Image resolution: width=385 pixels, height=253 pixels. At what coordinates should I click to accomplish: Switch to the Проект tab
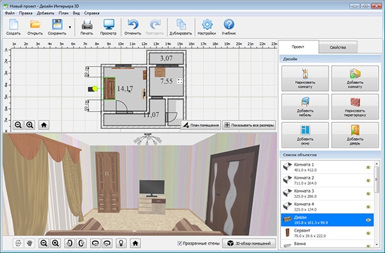pyautogui.click(x=298, y=47)
